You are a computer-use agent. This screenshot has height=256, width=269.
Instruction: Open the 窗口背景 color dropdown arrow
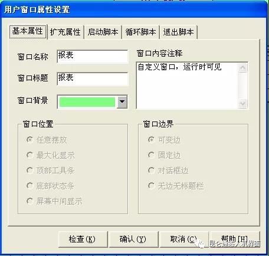point(122,101)
